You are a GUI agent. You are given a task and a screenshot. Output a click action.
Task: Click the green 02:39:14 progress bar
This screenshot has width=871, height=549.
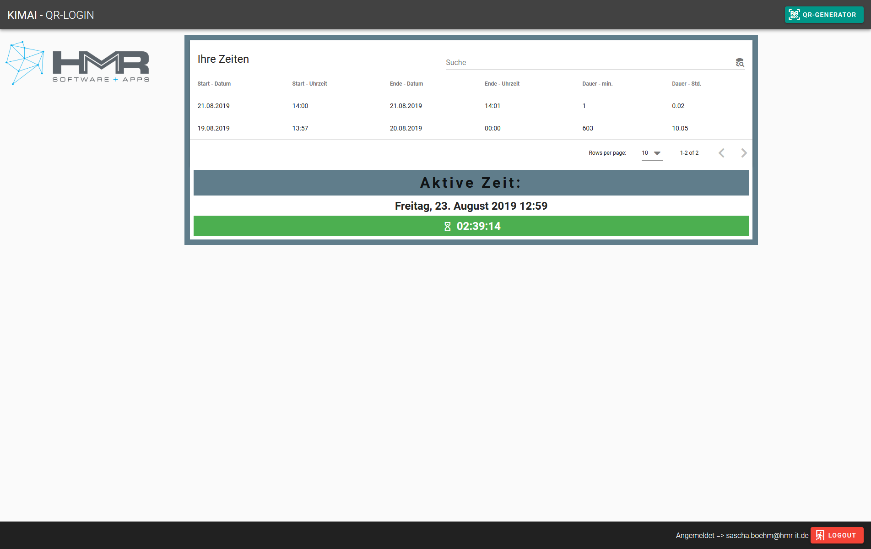click(x=471, y=226)
